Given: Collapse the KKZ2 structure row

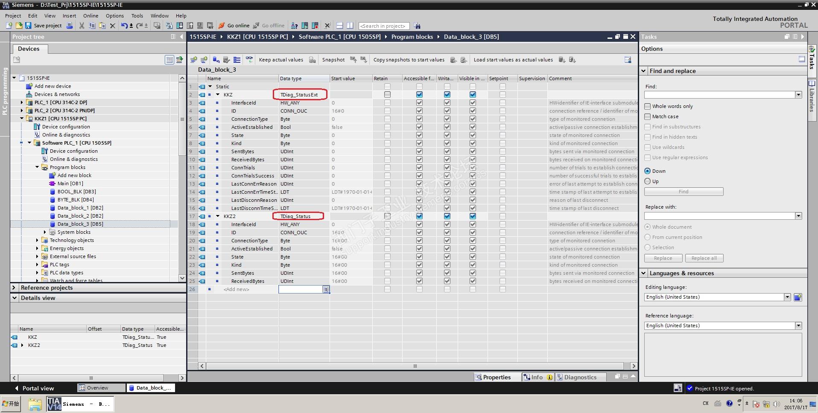Looking at the screenshot, I should (x=218, y=216).
